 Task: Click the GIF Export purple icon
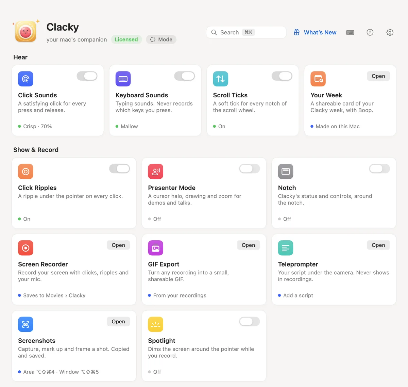(x=156, y=248)
